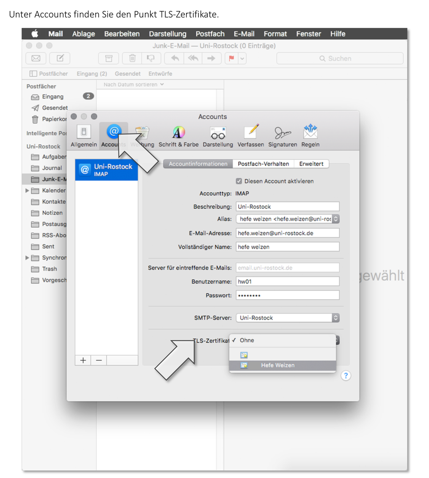The height and width of the screenshot is (478, 429).
Task: Open the Alias dropdown
Action: [x=287, y=219]
